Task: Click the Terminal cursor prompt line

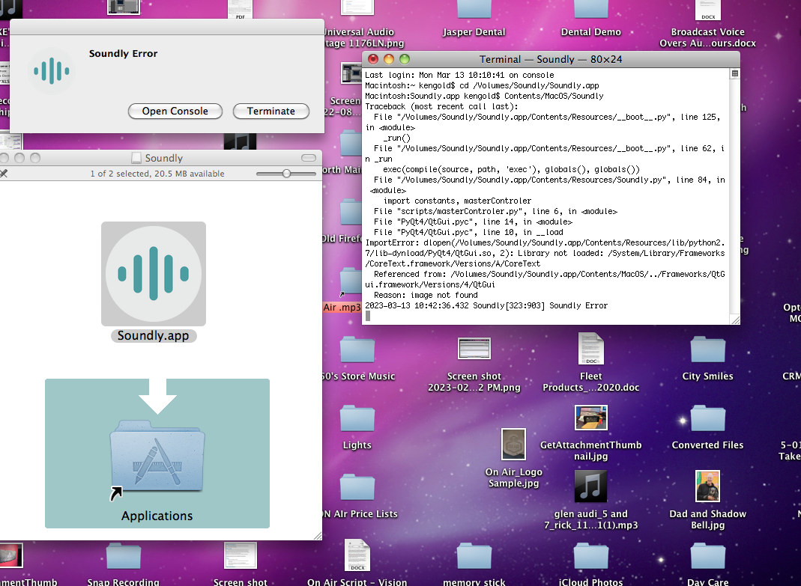Action: [368, 316]
